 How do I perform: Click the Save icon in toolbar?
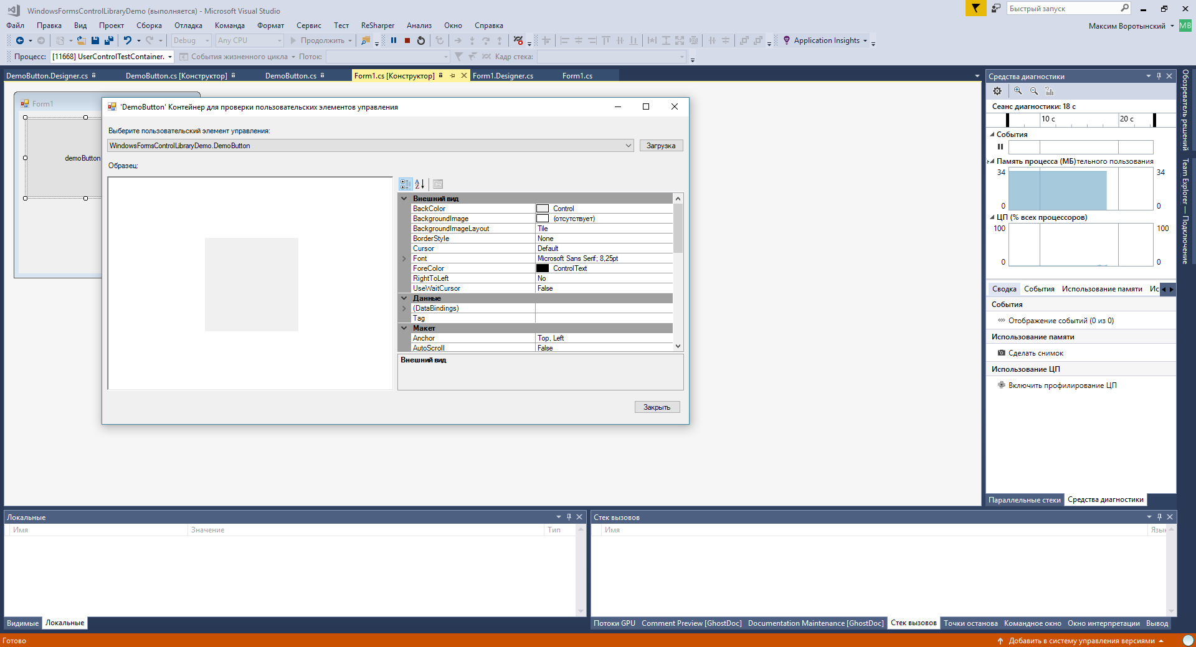click(x=95, y=40)
